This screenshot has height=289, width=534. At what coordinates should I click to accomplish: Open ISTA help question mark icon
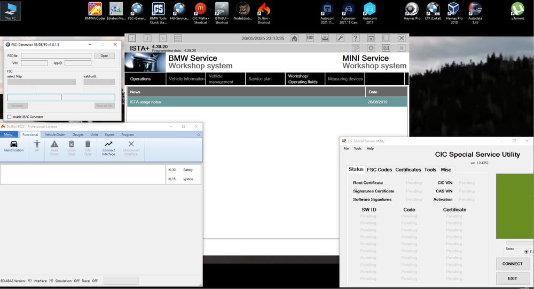(356, 38)
